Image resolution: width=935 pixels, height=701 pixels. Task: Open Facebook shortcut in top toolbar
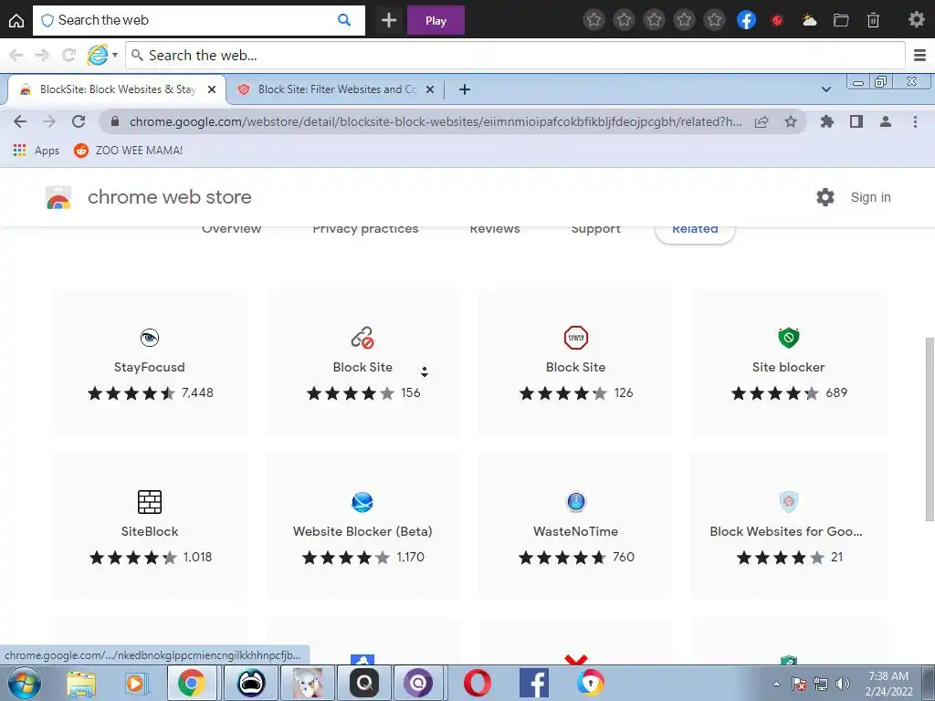click(x=746, y=20)
